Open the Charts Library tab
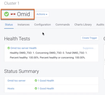This screenshot has width=105, height=95. 83,25
